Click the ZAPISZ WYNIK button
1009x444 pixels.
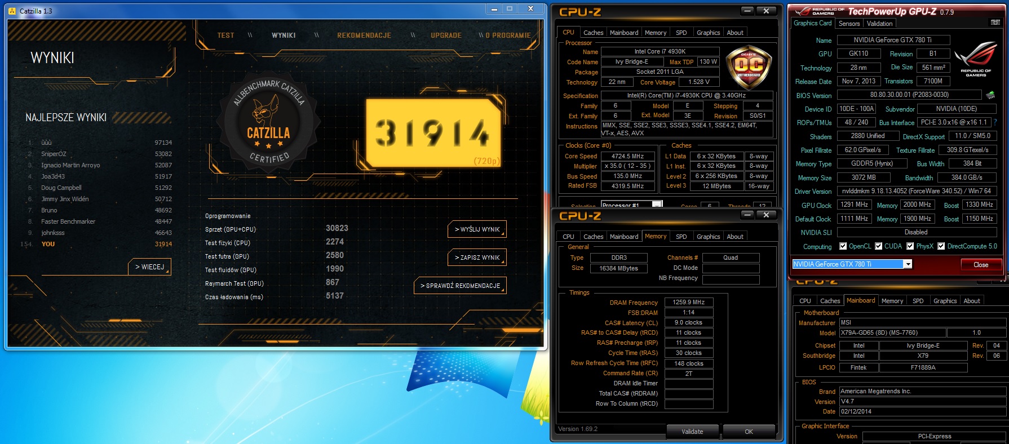(x=477, y=257)
